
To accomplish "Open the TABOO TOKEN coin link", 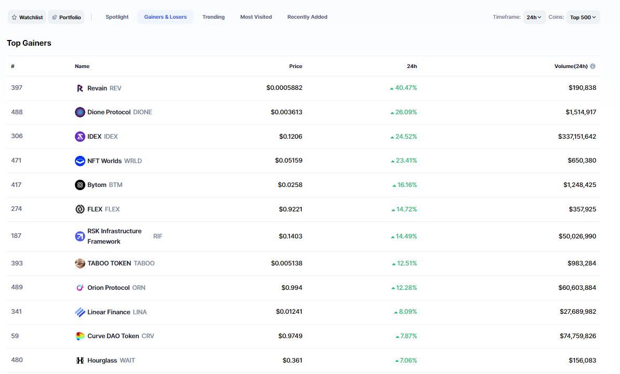I will [109, 263].
